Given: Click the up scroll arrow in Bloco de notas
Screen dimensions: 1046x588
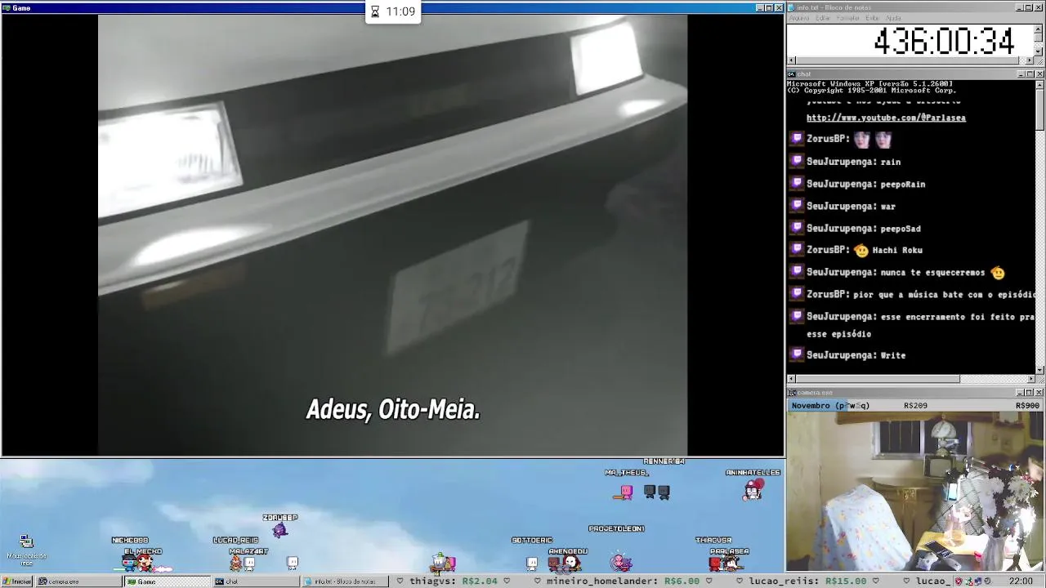Looking at the screenshot, I should [x=1039, y=28].
